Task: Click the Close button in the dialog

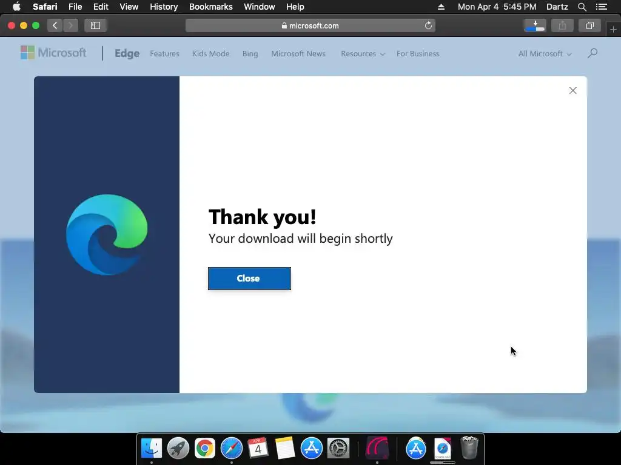Action: 249,279
